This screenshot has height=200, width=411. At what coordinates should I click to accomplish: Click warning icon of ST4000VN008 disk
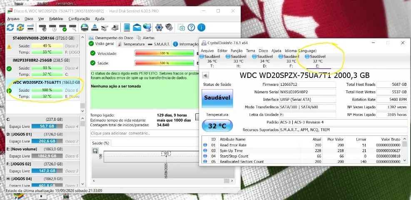pos(9,47)
